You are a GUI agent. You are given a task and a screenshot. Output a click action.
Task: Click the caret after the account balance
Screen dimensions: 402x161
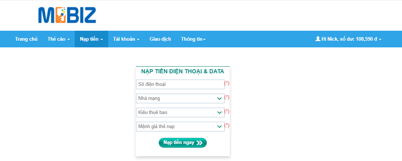(380, 40)
